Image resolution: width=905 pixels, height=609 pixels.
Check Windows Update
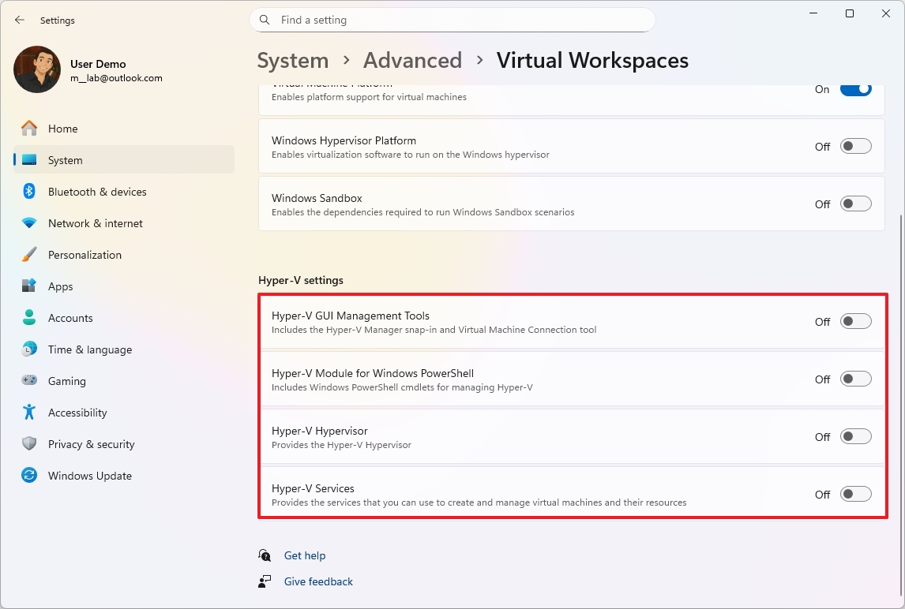coord(90,475)
